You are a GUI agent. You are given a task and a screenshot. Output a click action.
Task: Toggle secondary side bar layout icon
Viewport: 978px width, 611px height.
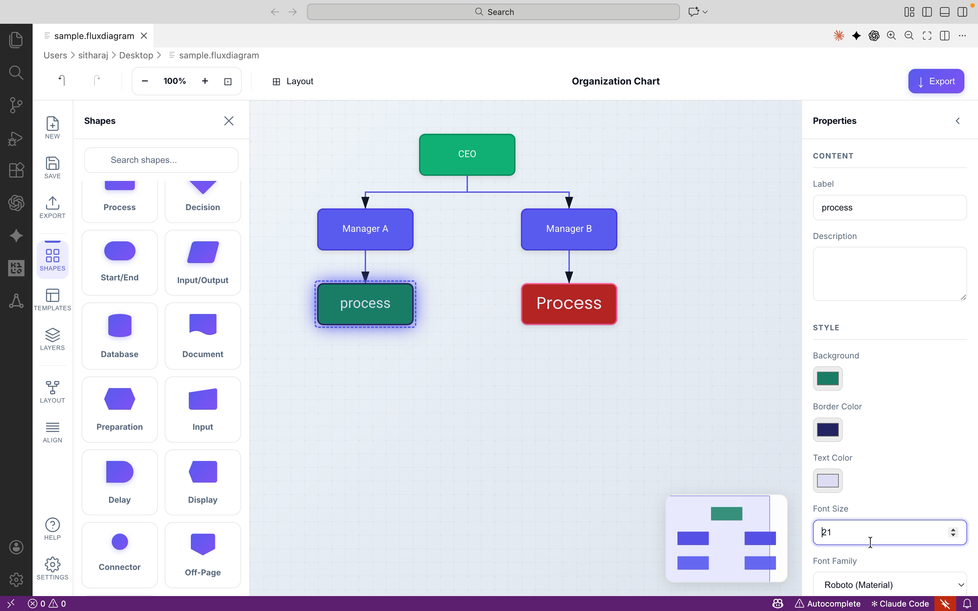click(x=962, y=12)
